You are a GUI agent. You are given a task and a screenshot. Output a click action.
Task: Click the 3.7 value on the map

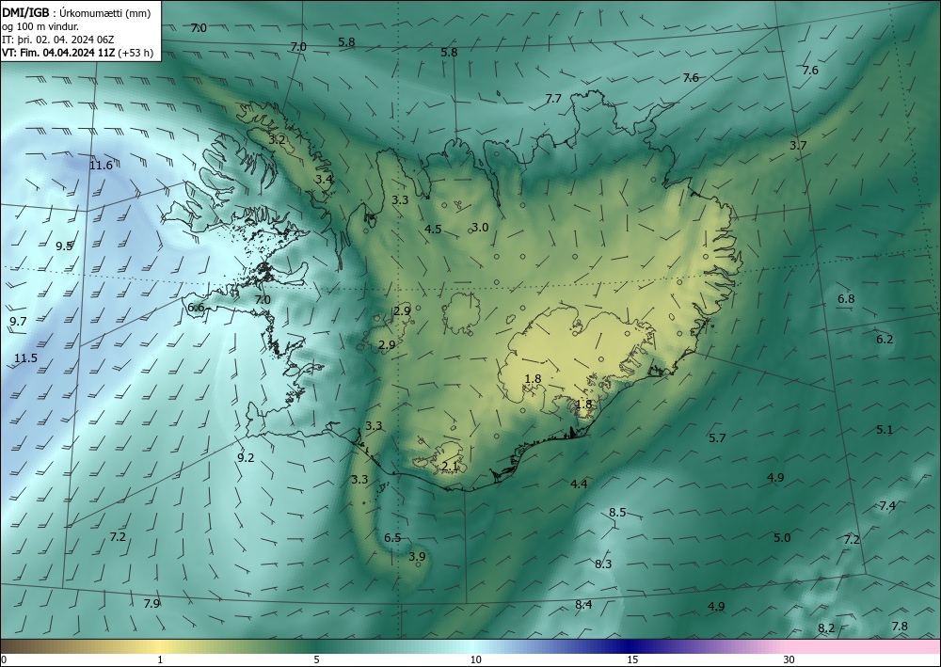798,145
